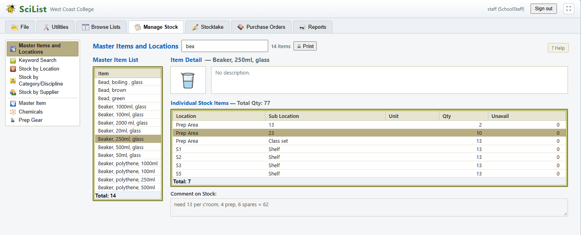This screenshot has height=235, width=581.
Task: Select 'Bead, brown' in item list
Action: tap(128, 90)
